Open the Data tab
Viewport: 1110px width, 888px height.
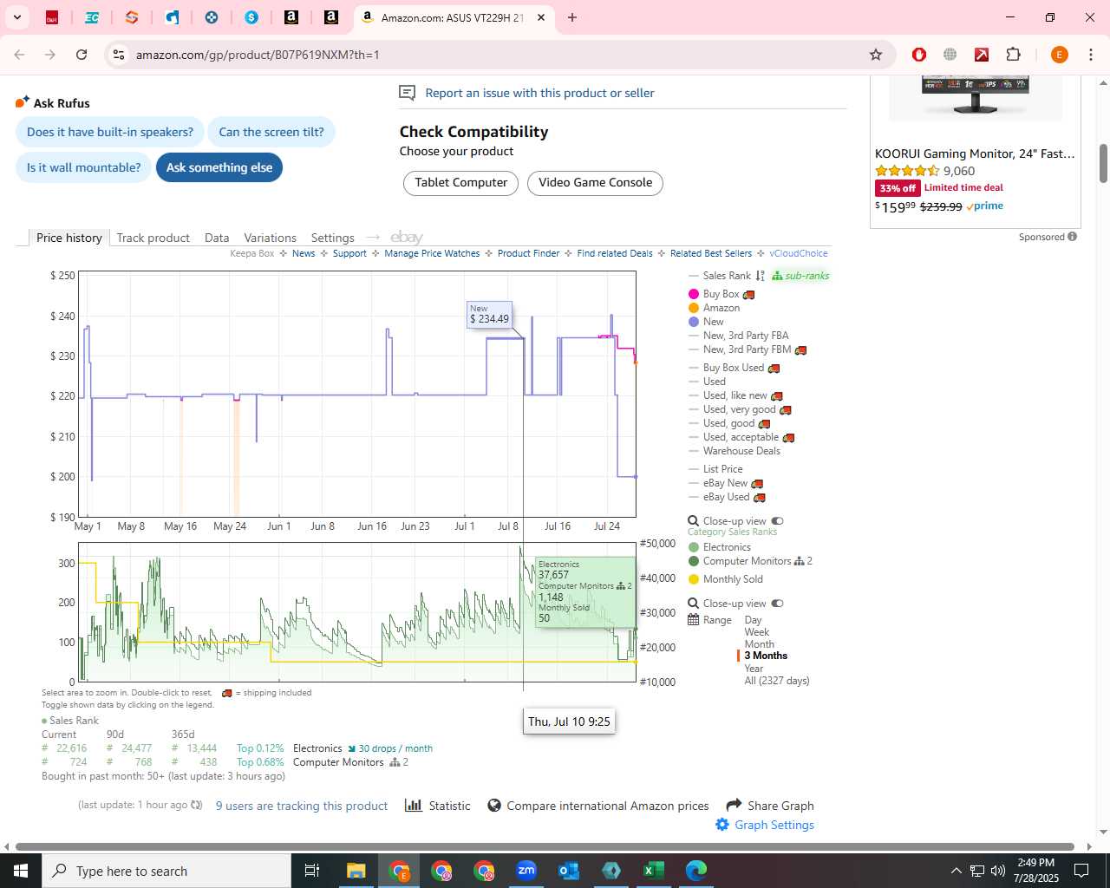(x=217, y=238)
